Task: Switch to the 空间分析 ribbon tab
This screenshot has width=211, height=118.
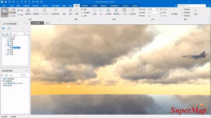Action: tap(35, 6)
